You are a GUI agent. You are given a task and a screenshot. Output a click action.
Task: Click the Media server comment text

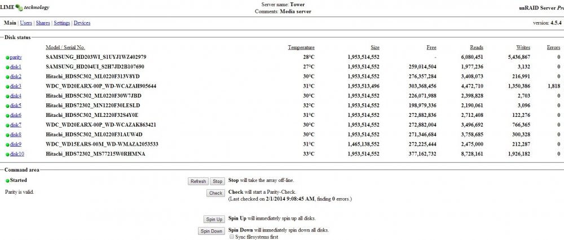pos(294,11)
